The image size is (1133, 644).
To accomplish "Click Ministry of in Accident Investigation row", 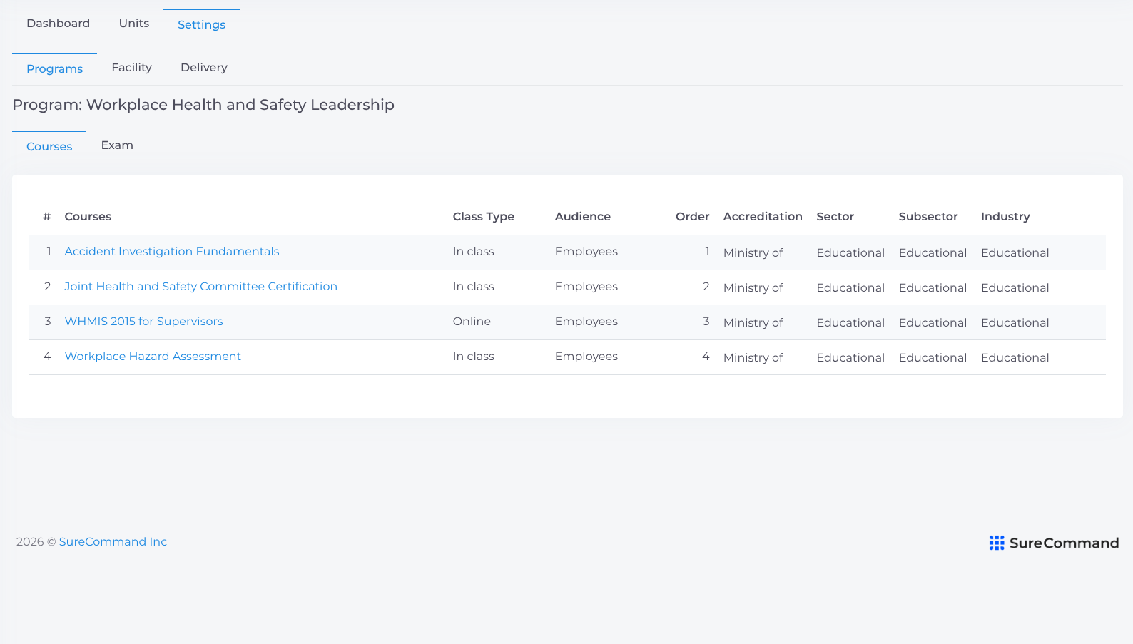I will point(753,253).
